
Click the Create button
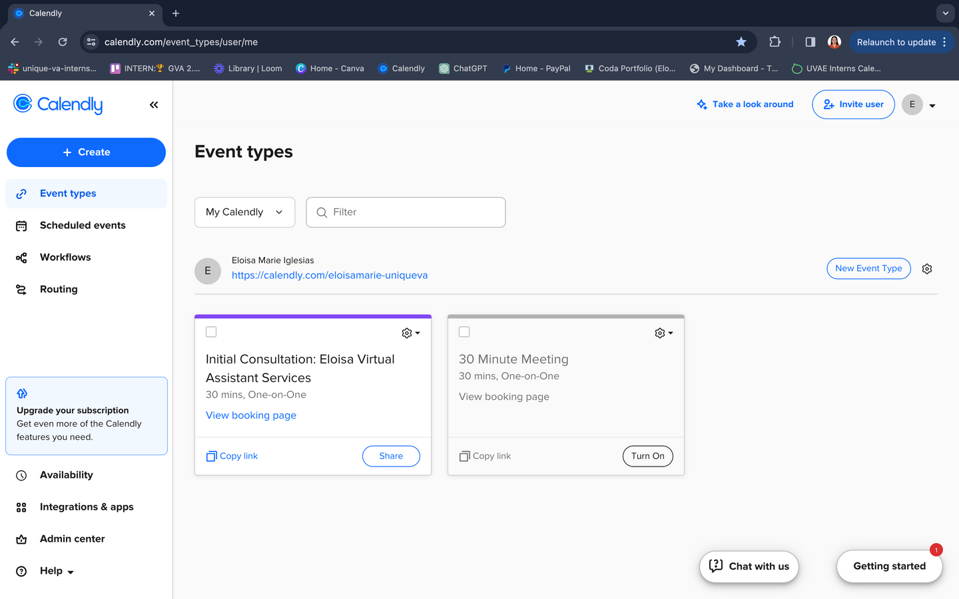(x=86, y=152)
